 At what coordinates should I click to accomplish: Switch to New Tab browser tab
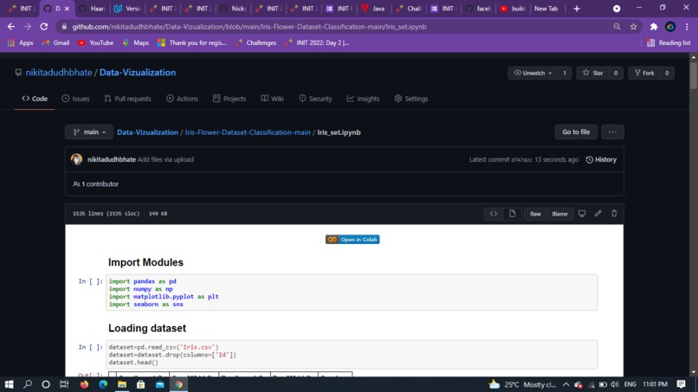click(546, 9)
